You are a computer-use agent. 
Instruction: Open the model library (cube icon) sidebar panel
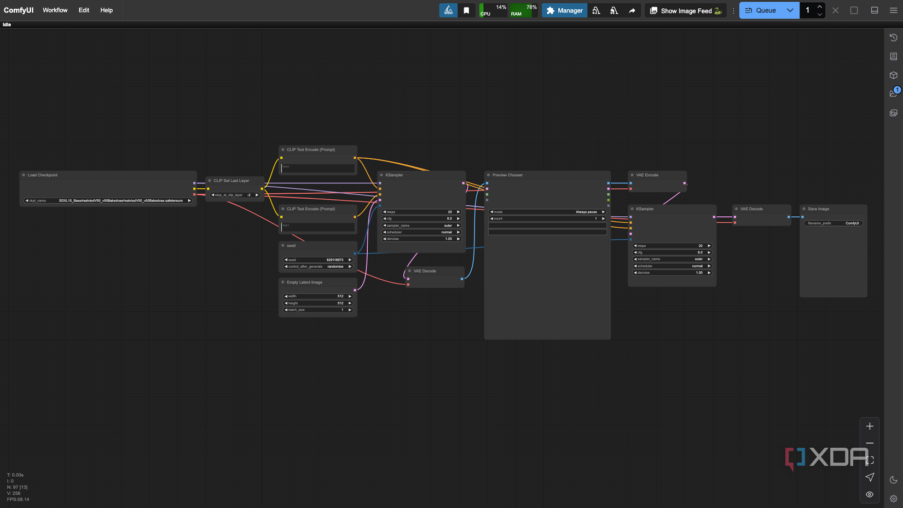coord(893,75)
